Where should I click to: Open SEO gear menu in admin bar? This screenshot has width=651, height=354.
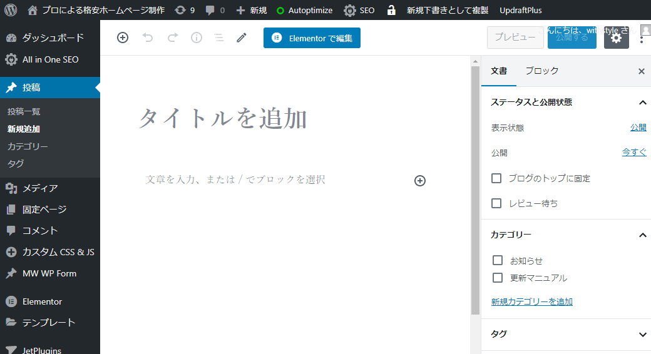(x=359, y=10)
